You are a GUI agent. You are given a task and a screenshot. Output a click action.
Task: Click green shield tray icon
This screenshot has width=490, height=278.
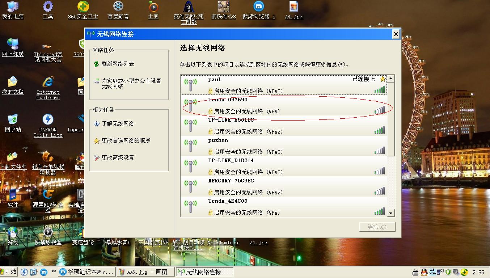pyautogui.click(x=448, y=272)
